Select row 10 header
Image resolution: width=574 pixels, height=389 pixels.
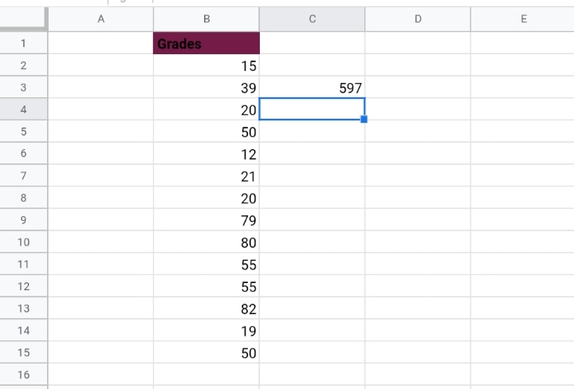pyautogui.click(x=23, y=242)
